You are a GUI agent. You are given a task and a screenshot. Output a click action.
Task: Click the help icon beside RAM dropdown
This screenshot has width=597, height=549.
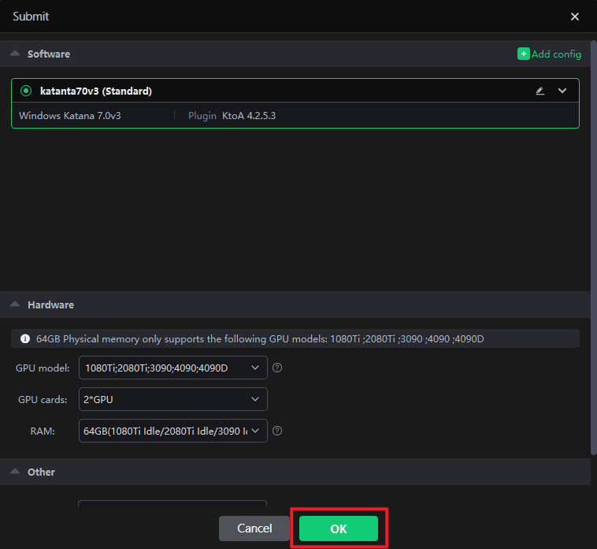277,431
